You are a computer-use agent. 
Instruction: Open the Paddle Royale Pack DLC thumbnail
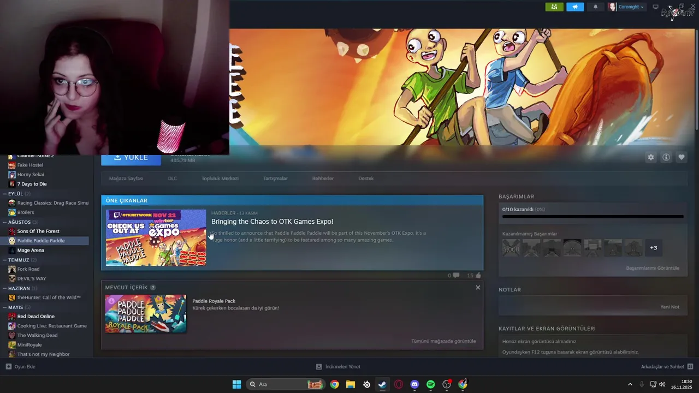[146, 314]
